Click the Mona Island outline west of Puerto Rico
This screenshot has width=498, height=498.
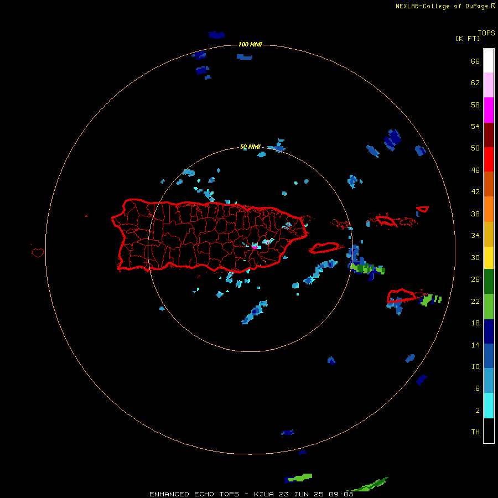38,252
